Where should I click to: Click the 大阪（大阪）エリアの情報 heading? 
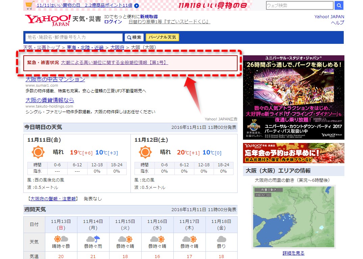coord(278,171)
